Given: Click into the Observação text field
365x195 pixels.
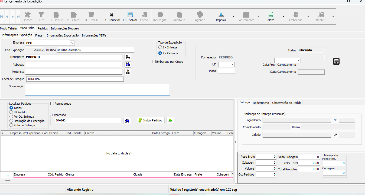Looking at the screenshot, I should point(97,89).
